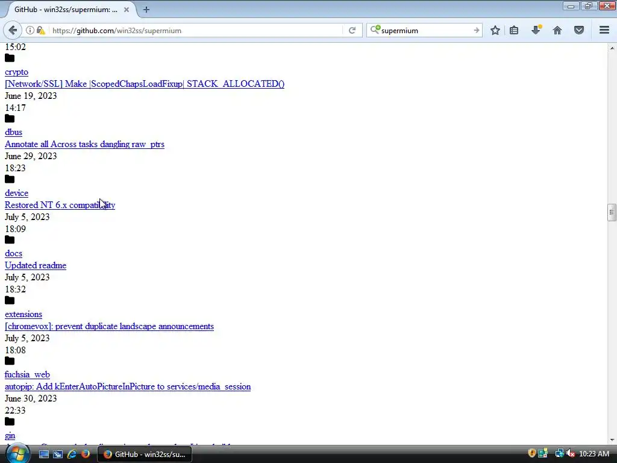Close the GitHub supermium tab
The image size is (617, 463).
127,10
